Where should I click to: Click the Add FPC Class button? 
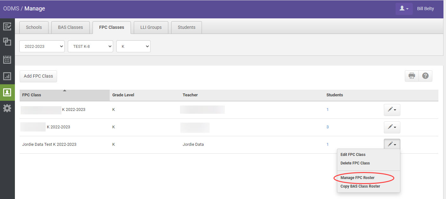click(x=38, y=76)
